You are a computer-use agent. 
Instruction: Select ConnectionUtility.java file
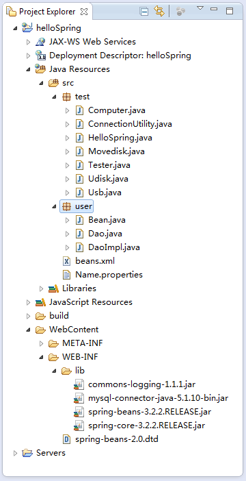(130, 124)
